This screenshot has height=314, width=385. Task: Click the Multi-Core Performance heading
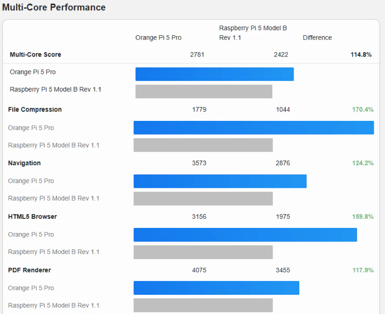coord(54,7)
